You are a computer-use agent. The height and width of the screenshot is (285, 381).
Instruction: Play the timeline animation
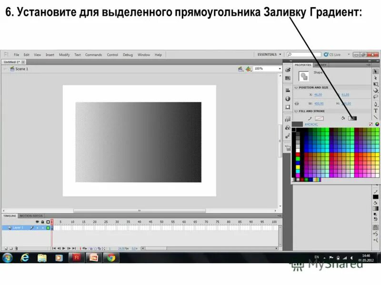click(x=64, y=248)
